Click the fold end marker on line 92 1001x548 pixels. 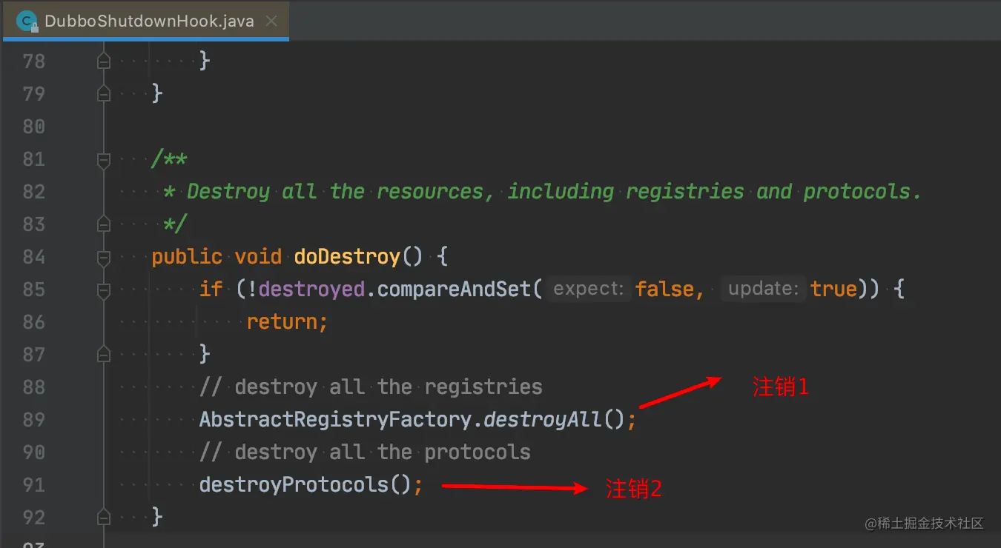point(104,518)
